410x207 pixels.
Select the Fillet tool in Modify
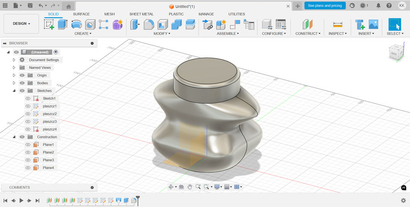(149, 24)
